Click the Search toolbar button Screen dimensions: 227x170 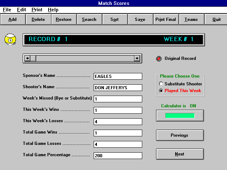[89, 19]
